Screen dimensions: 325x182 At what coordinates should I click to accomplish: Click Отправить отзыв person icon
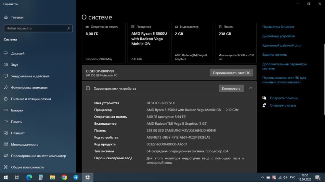[264, 105]
